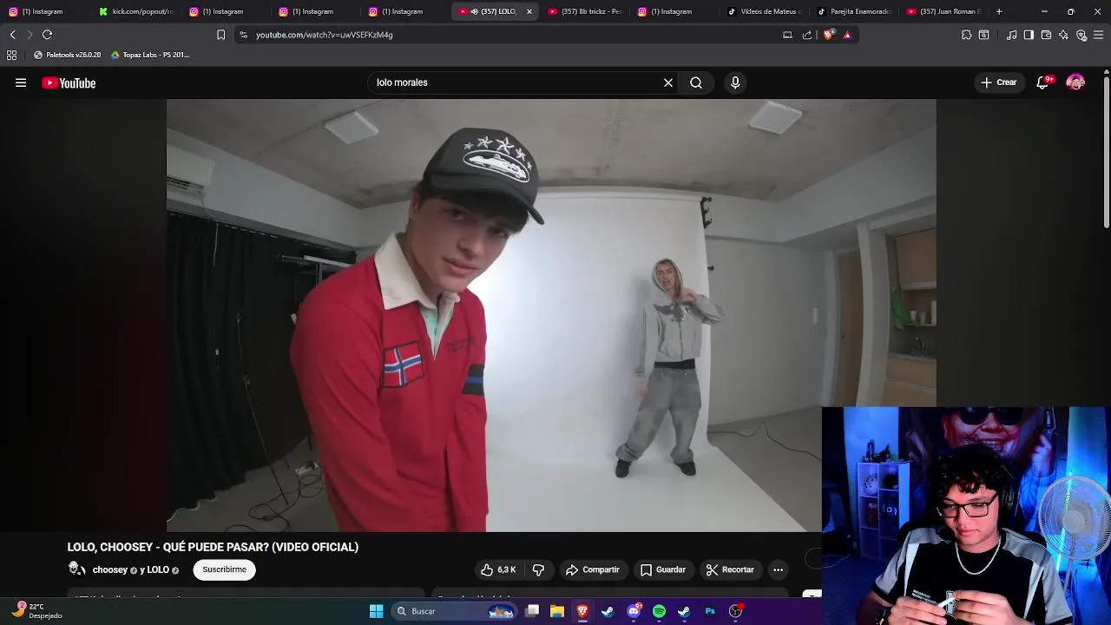1111x625 pixels.
Task: Open Spotify from the taskbar
Action: (659, 611)
